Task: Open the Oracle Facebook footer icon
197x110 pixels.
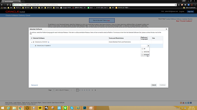Action: pos(191,103)
